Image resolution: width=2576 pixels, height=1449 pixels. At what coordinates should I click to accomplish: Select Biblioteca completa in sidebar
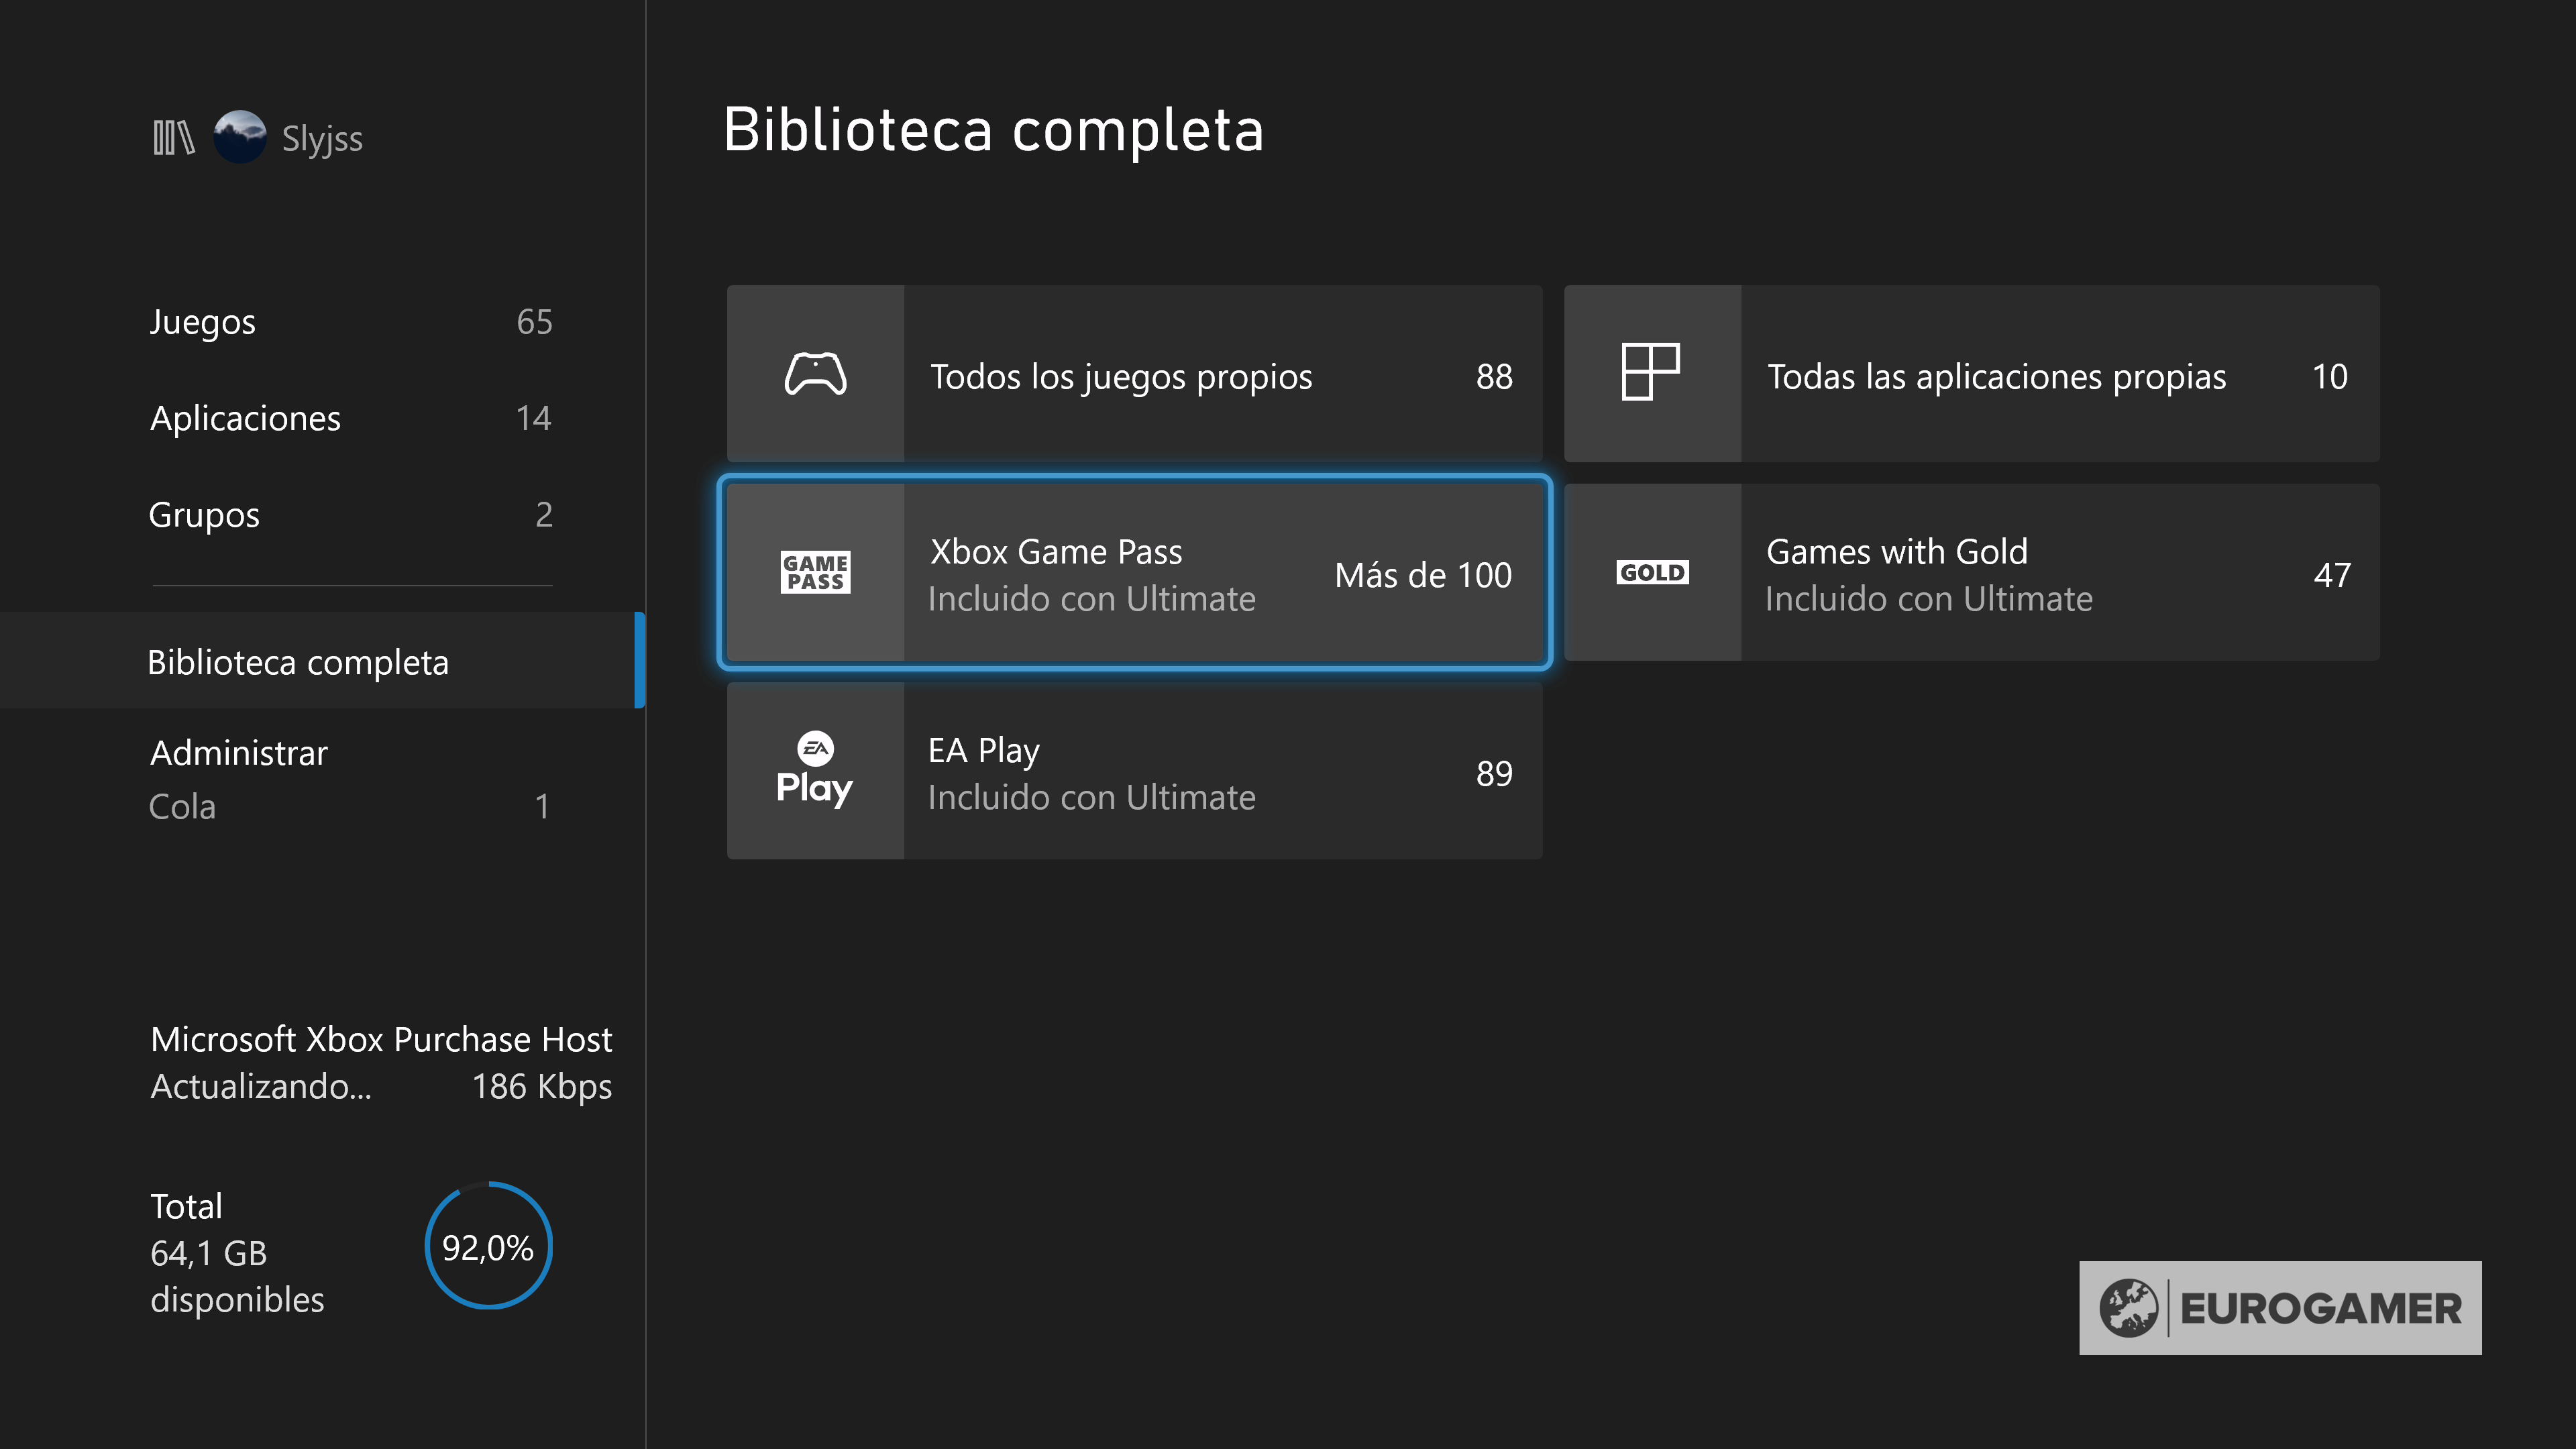pyautogui.click(x=322, y=661)
